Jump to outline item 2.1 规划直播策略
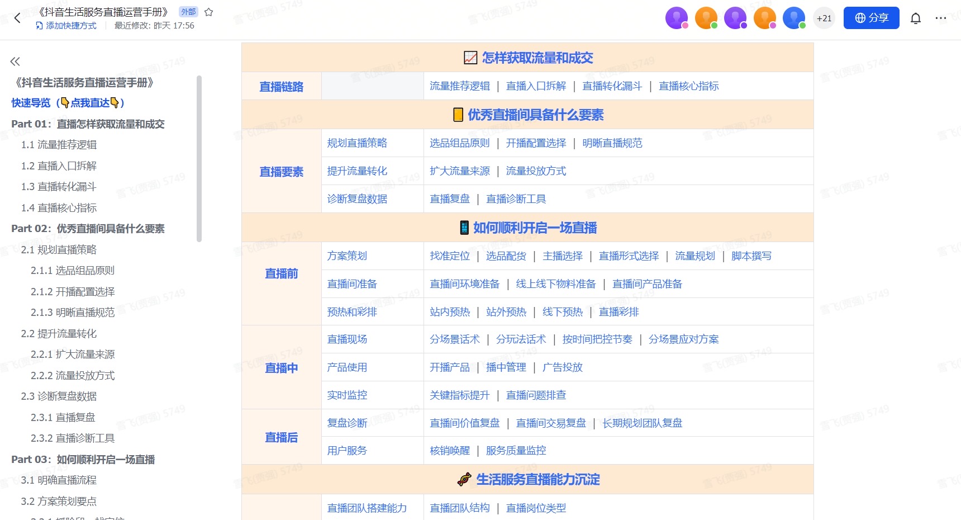 (59, 250)
